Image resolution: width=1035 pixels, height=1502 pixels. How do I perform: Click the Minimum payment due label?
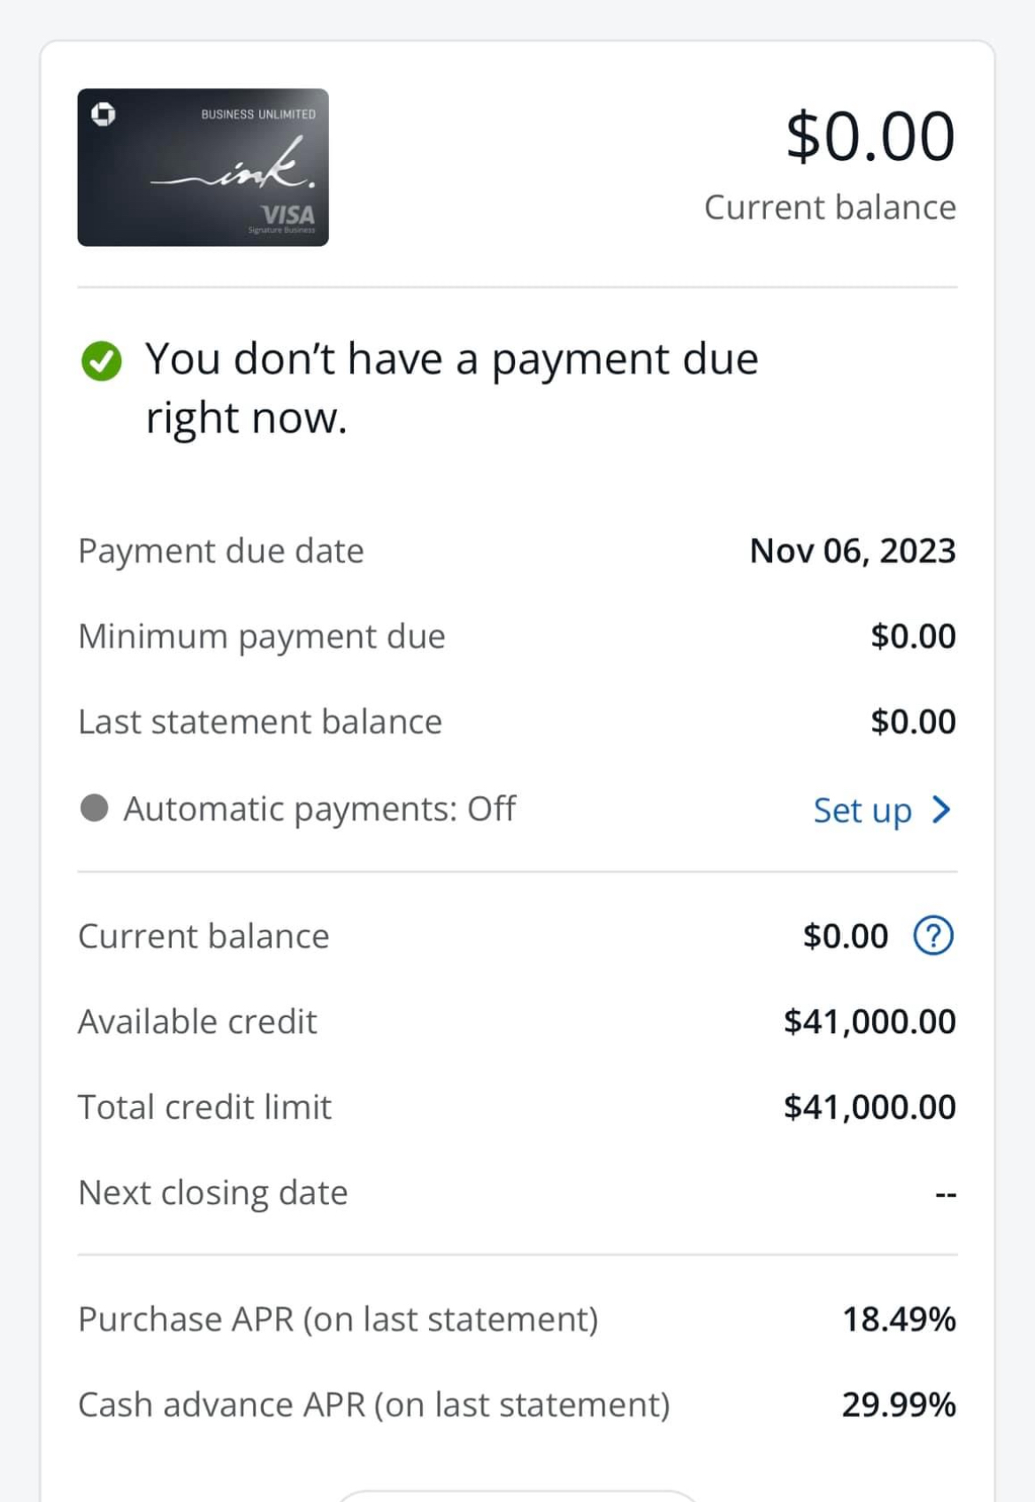click(262, 637)
